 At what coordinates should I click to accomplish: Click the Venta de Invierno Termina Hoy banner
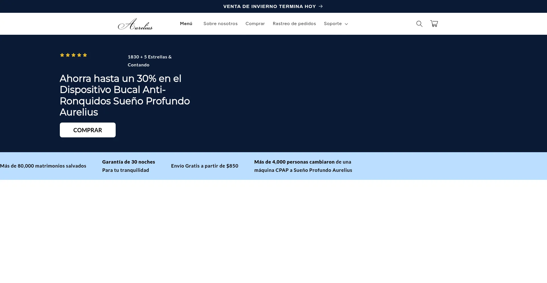coord(270,6)
